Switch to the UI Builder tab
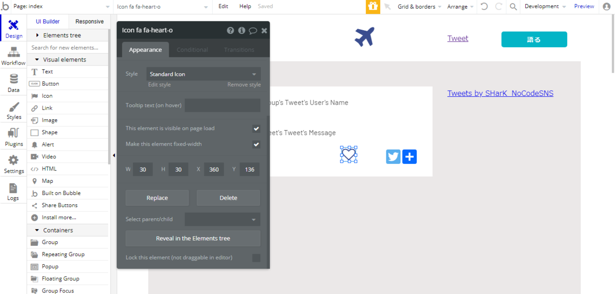 point(48,22)
